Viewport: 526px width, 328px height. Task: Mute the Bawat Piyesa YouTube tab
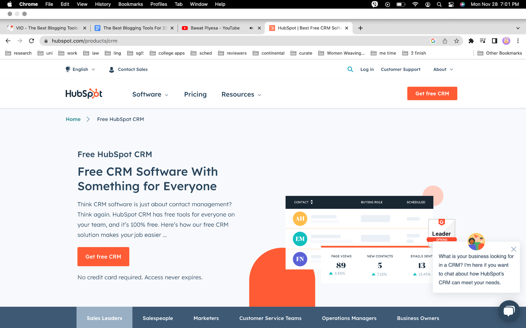pos(251,28)
